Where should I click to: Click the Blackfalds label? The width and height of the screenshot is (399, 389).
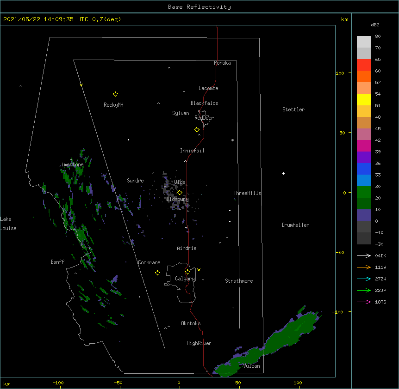(x=204, y=103)
